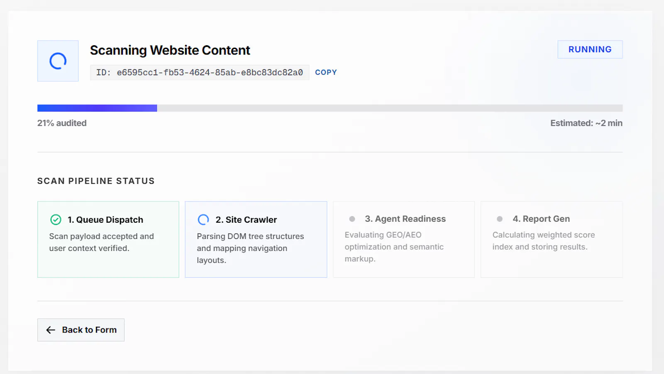Open the Agent Readiness pipeline card
664x374 pixels.
404,240
